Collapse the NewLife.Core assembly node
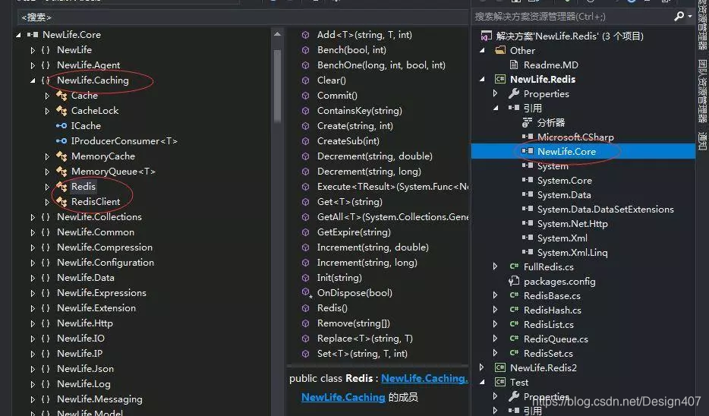Screen dimensions: 709x416 [18, 35]
